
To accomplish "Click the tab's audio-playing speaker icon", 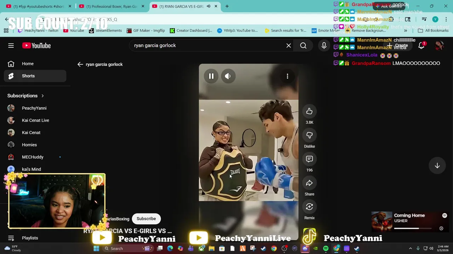I will pos(208,6).
